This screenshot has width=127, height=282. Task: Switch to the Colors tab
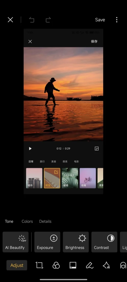click(x=27, y=221)
